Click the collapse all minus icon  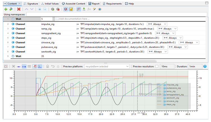tap(45, 9)
